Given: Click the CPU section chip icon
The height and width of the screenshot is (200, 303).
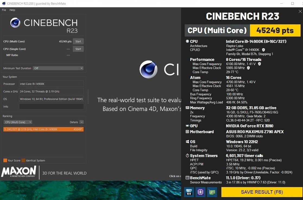Looking at the screenshot, I should [187, 41].
